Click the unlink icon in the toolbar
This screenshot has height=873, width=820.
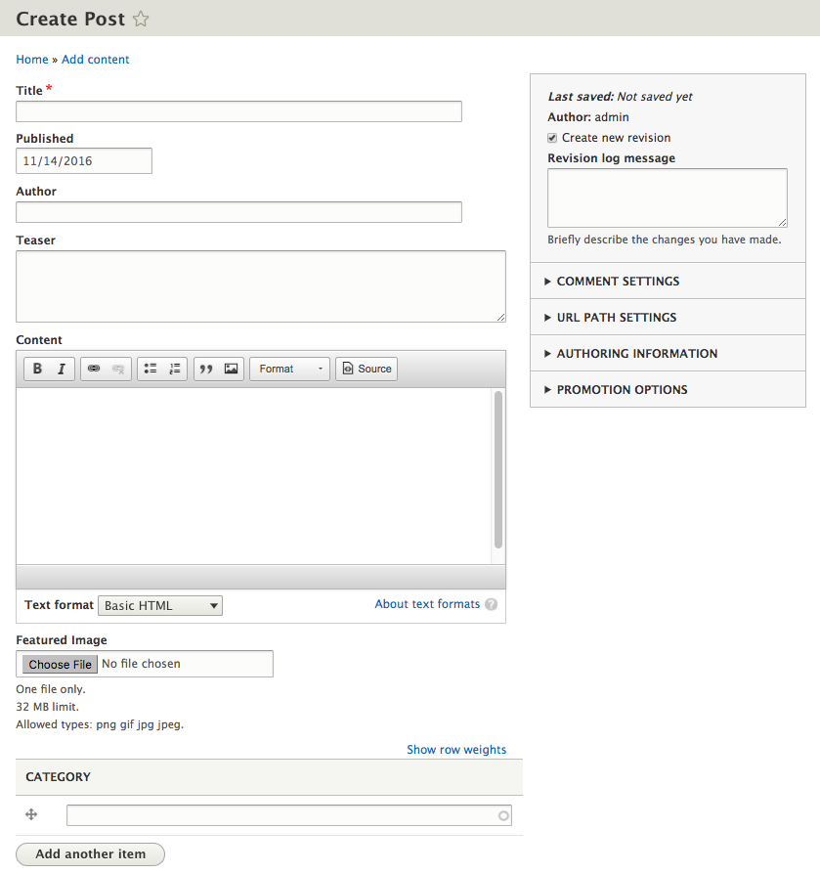[118, 369]
